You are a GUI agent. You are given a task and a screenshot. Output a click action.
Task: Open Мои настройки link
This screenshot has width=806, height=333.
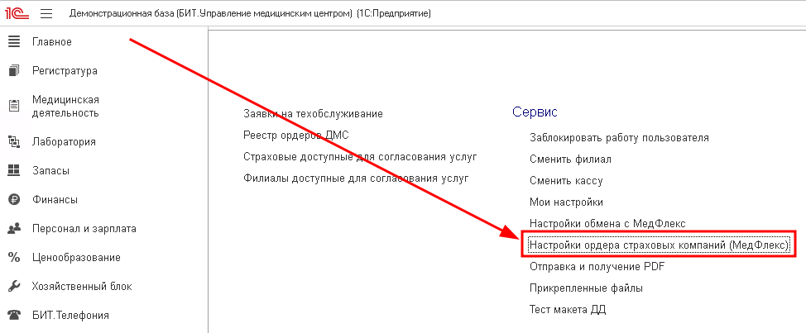[566, 202]
